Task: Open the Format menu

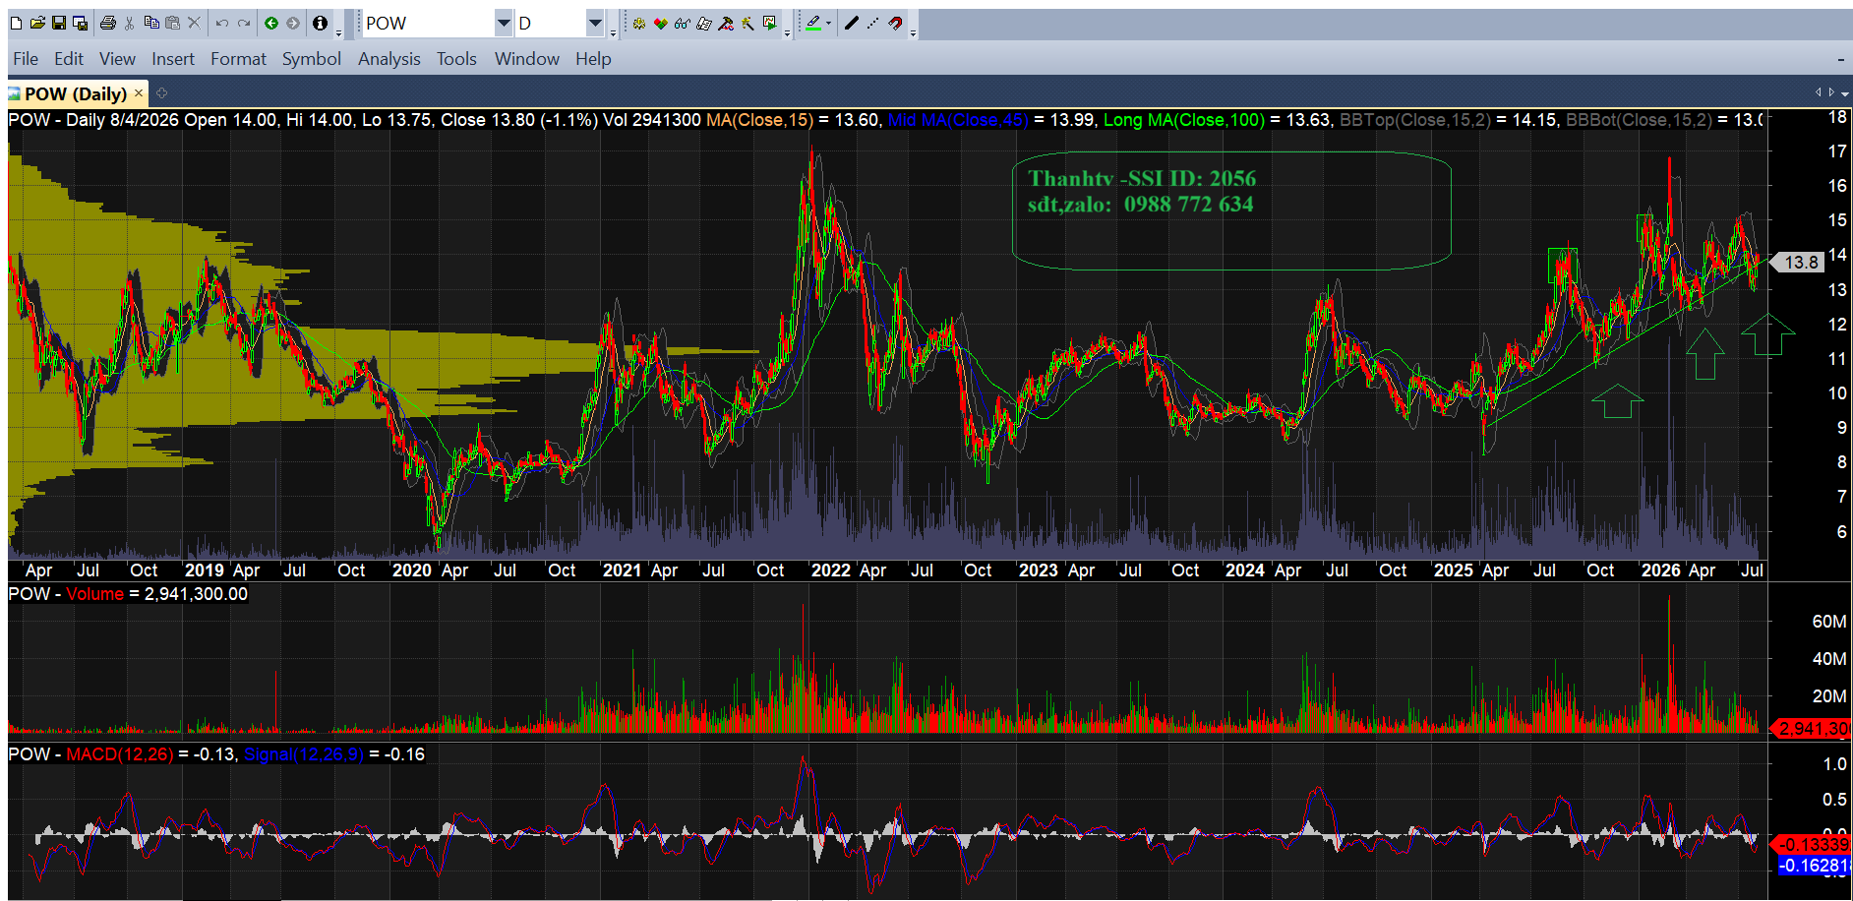Action: tap(238, 59)
